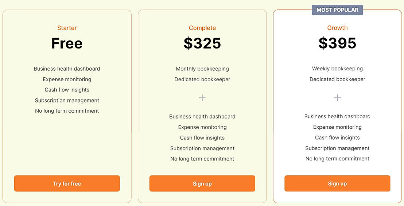This screenshot has height=206, width=404.
Task: Sign up for the Growth plan
Action: 337,183
